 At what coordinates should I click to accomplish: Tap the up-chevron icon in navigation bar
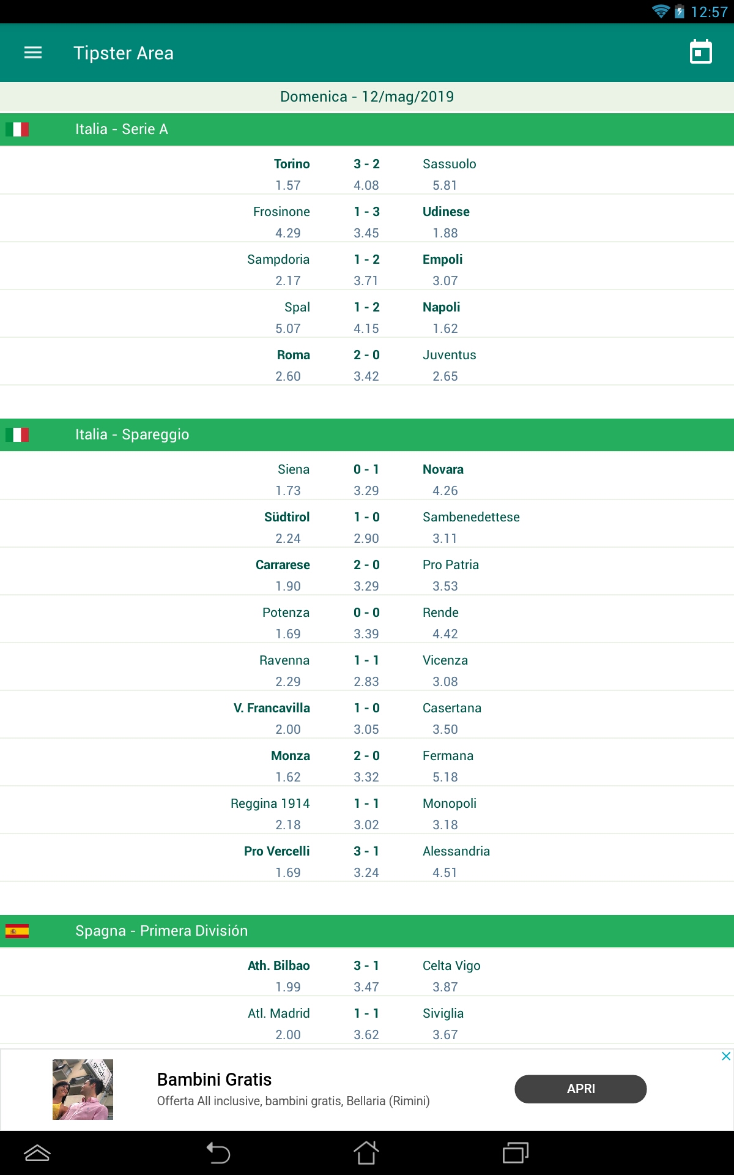[x=37, y=1153]
